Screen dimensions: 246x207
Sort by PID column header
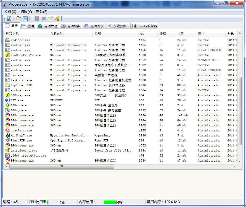tap(147, 34)
